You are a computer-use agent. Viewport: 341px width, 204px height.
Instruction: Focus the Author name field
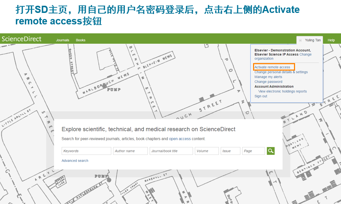click(x=130, y=151)
